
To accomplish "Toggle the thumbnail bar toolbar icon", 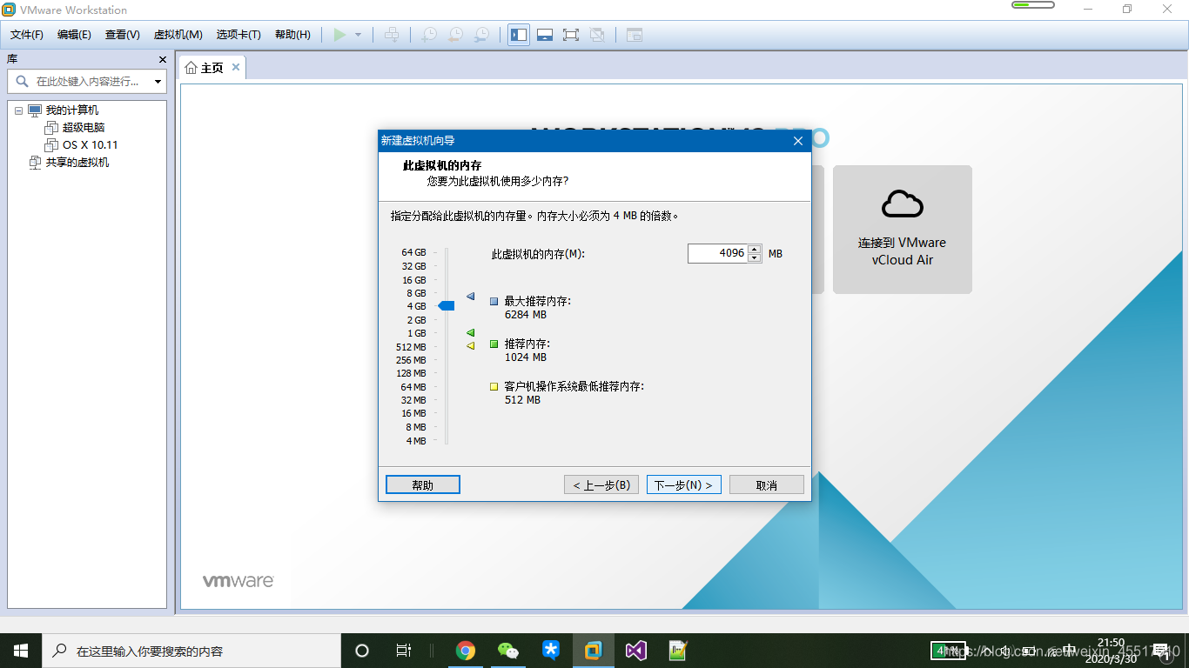I will 545,35.
